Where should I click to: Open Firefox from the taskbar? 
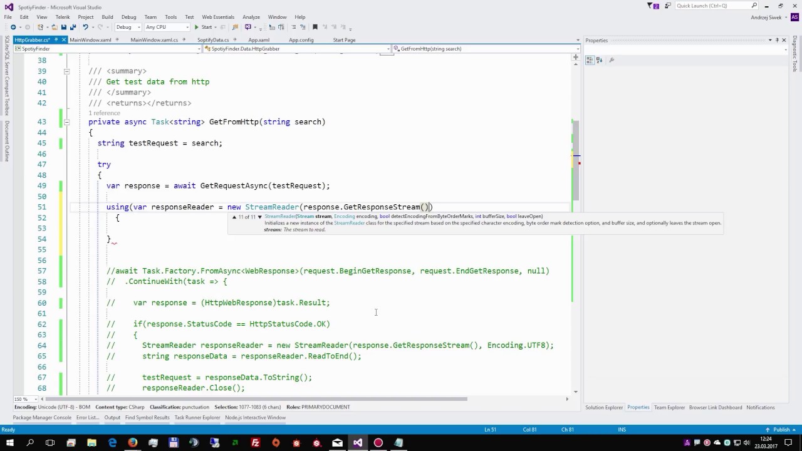click(x=133, y=443)
